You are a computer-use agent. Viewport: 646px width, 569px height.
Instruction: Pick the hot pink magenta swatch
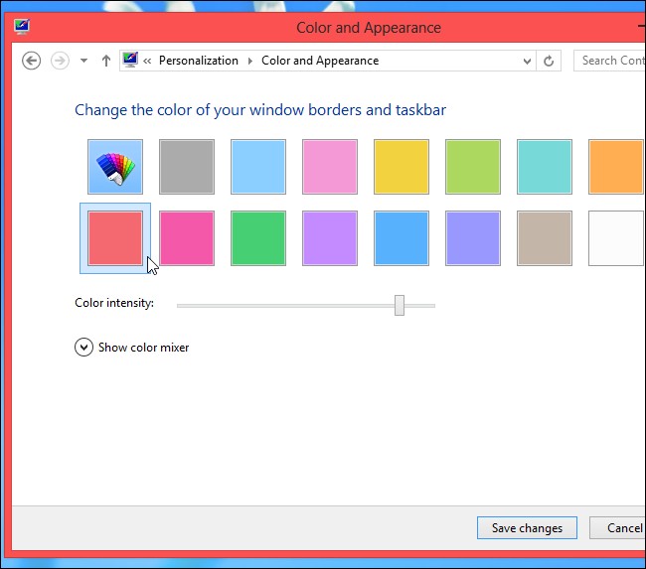coord(187,238)
